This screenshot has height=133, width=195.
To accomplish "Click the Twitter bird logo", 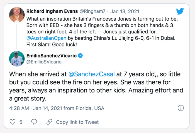I will 180,11.
